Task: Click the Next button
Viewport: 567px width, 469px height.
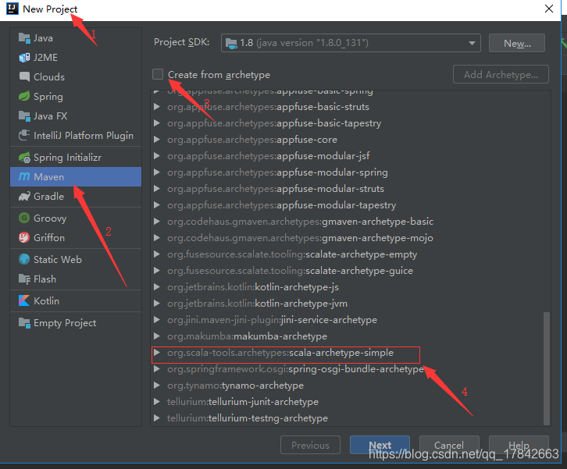Action: pos(380,445)
